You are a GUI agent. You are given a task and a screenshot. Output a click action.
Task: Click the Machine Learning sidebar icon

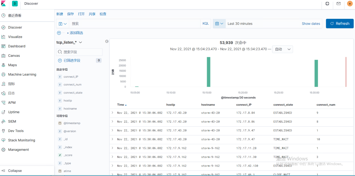pyautogui.click(x=4, y=74)
